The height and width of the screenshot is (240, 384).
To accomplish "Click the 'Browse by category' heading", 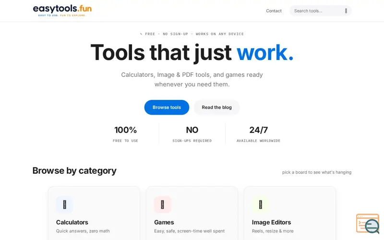I will 74,171.
